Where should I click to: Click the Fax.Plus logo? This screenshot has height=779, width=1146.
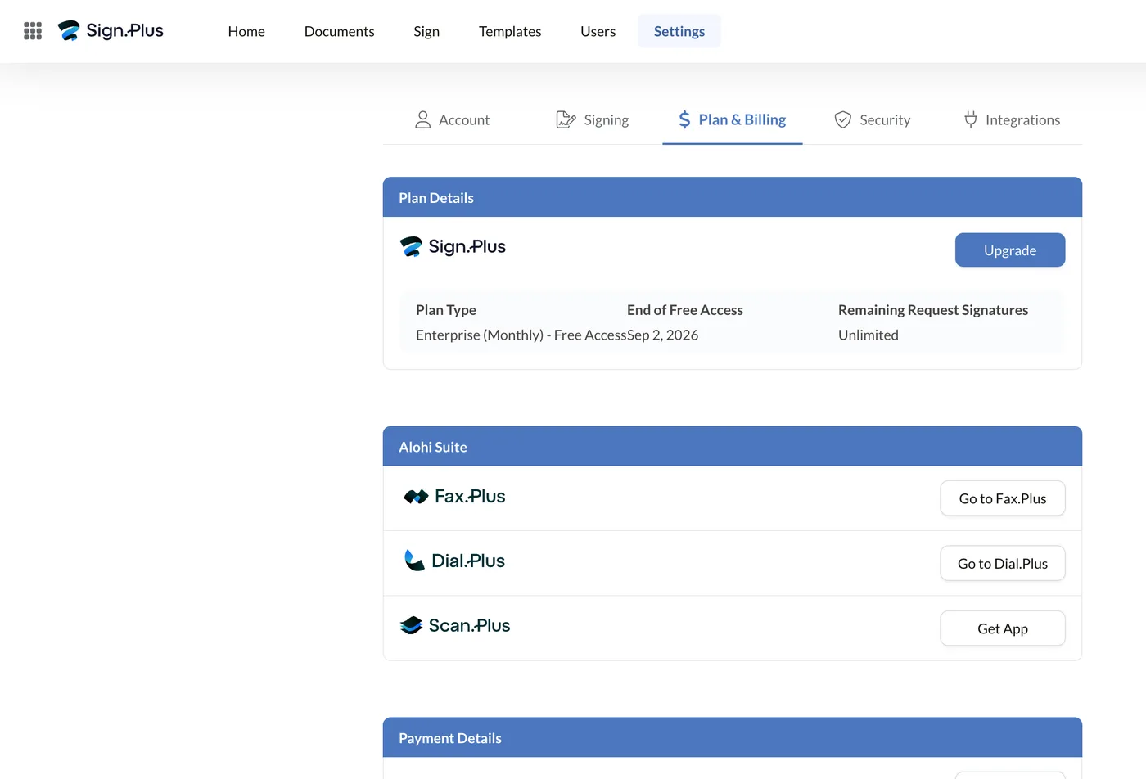(454, 496)
